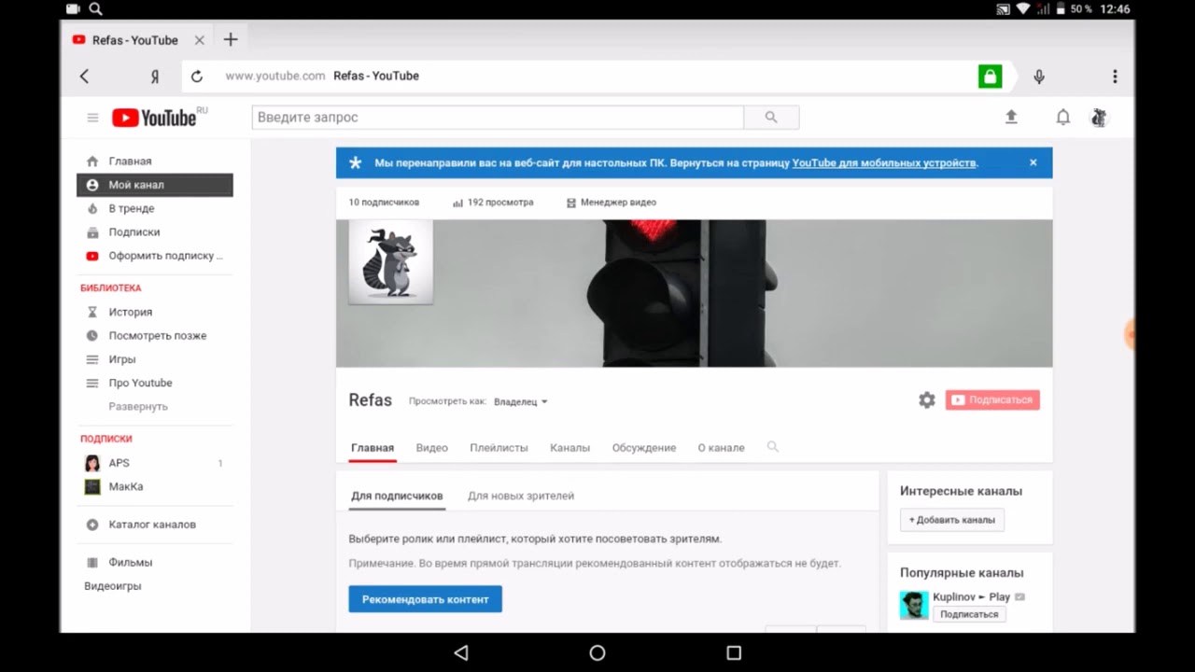
Task: Dismiss the blue redirect notice
Action: tap(1033, 162)
